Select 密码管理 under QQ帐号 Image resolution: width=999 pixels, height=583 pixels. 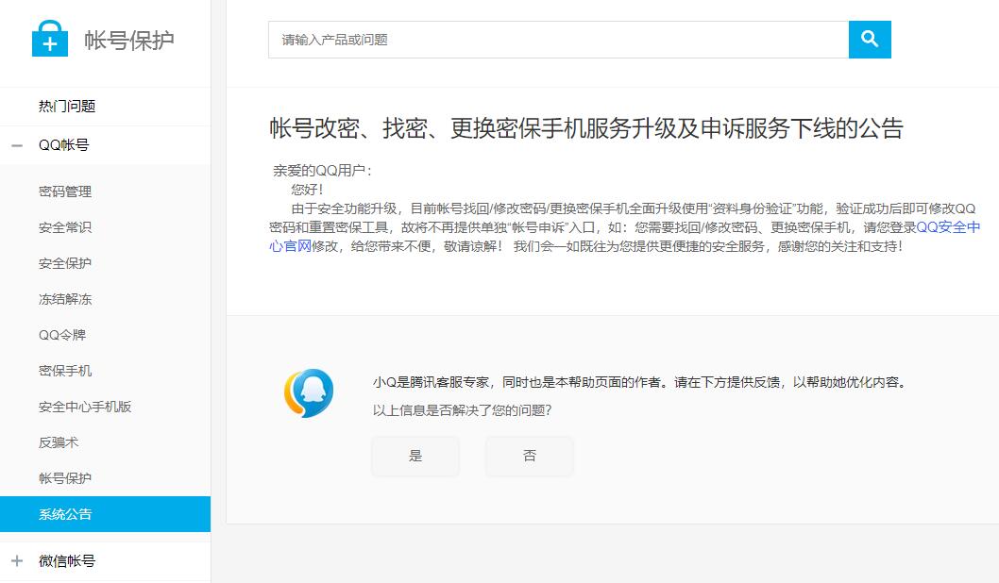pyautogui.click(x=63, y=191)
